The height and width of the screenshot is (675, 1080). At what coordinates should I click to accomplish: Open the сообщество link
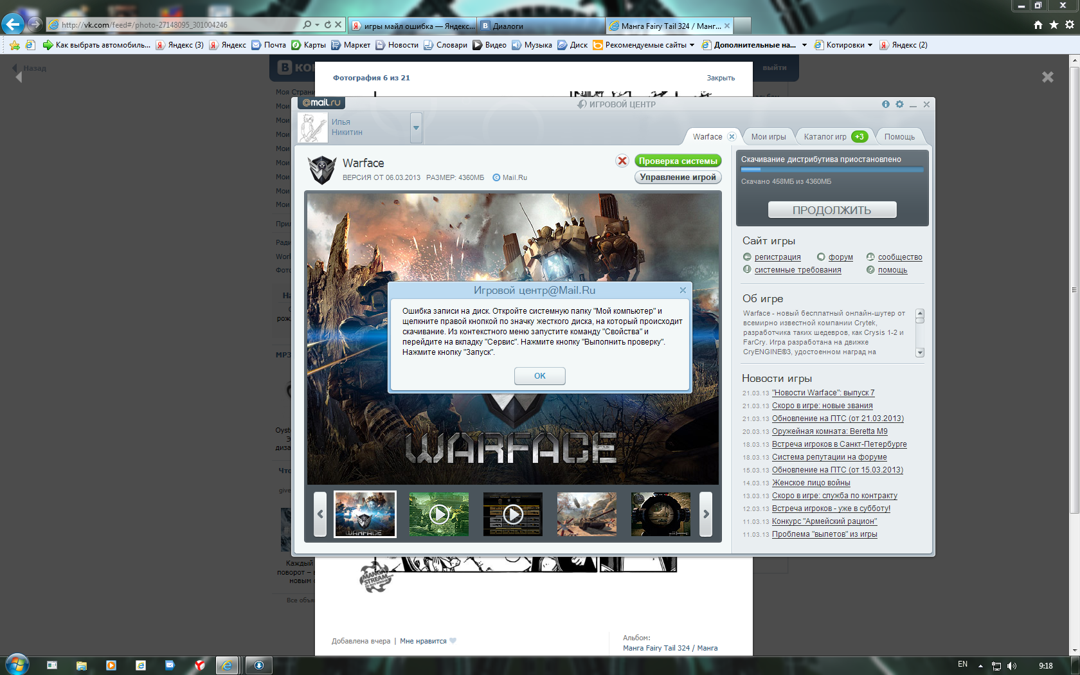[x=900, y=257]
